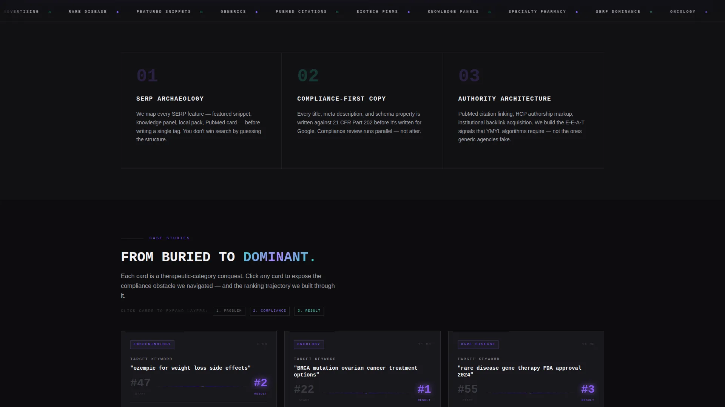Screen dimensions: 725x407
Task: Open the SERP ARCHAEOLOGY heading
Action: tap(170, 99)
